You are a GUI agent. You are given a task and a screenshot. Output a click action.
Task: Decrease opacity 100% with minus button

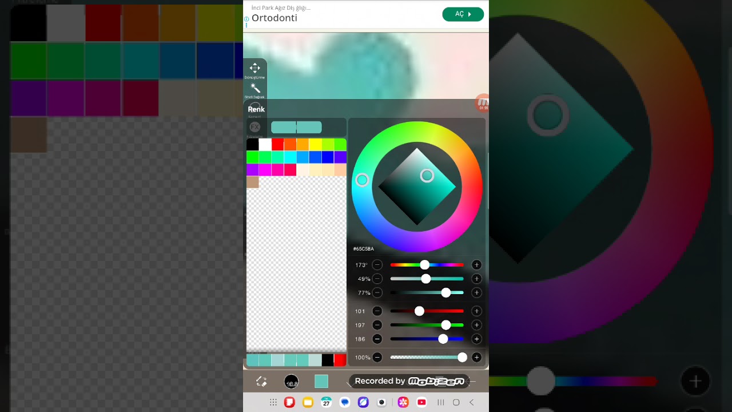click(377, 358)
